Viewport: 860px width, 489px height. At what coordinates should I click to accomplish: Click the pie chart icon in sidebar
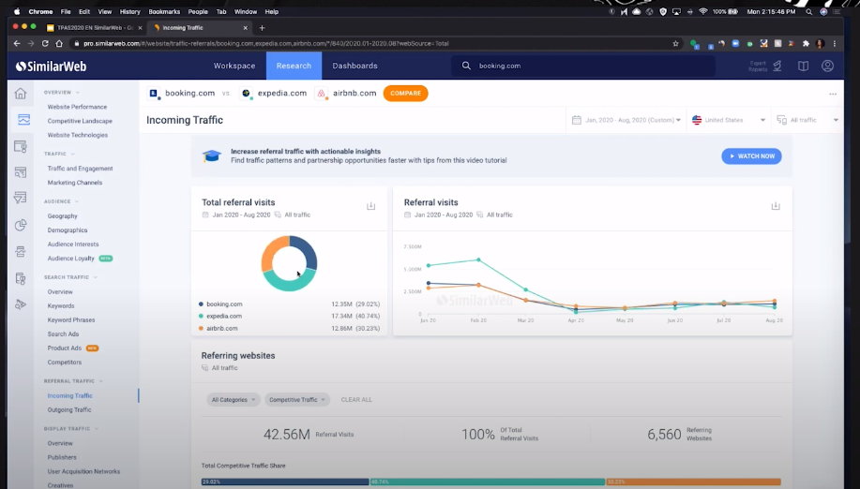(21, 226)
